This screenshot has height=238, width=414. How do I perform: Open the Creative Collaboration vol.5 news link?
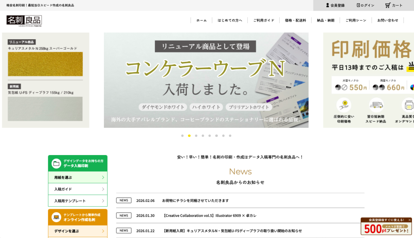click(209, 215)
